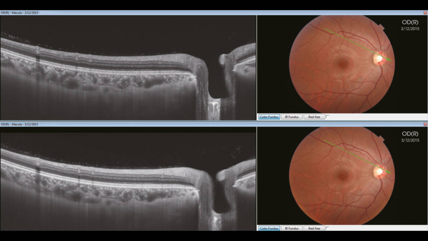Choose Red-free view in the 3/12/2015 panel
The height and width of the screenshot is (241, 428).
point(314,228)
